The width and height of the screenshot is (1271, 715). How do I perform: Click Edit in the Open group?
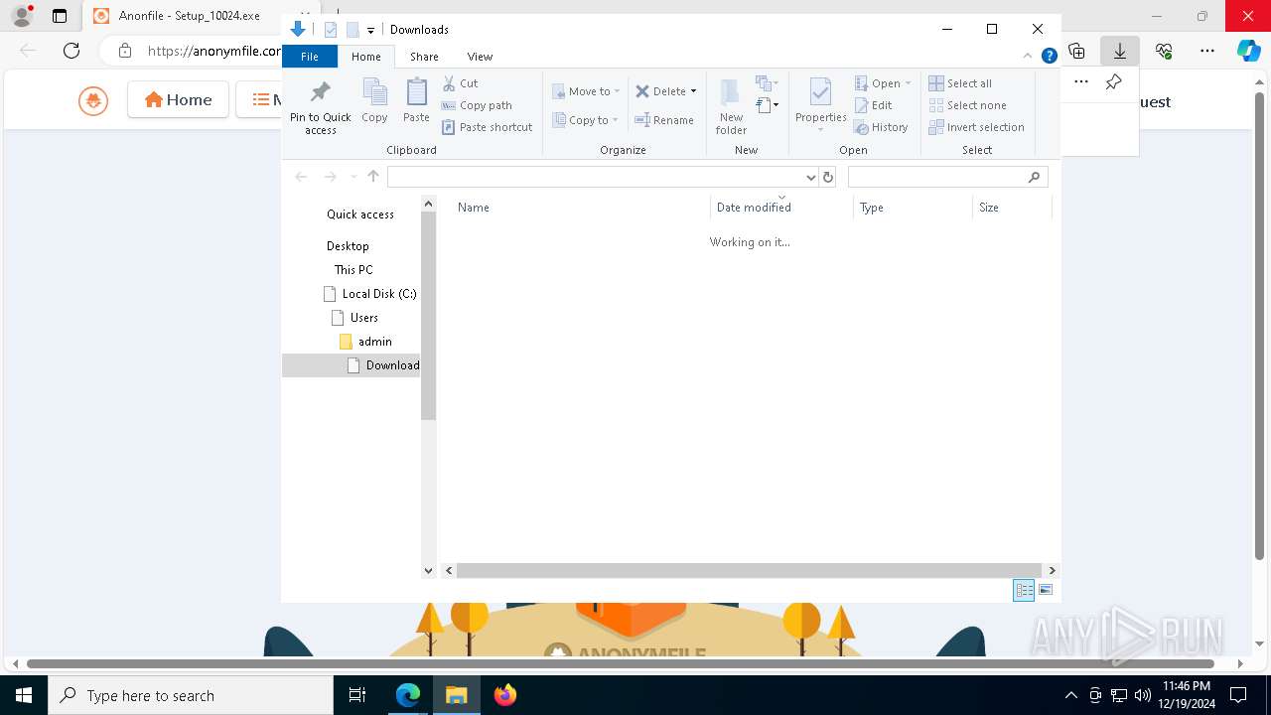point(874,105)
